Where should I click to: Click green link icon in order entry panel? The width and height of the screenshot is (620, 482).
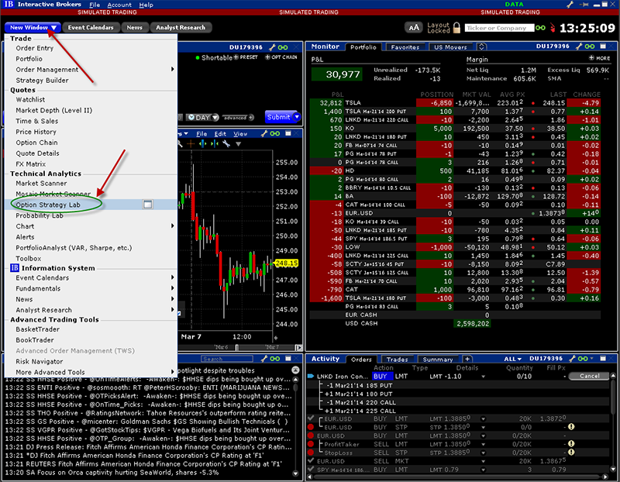pyautogui.click(x=283, y=47)
